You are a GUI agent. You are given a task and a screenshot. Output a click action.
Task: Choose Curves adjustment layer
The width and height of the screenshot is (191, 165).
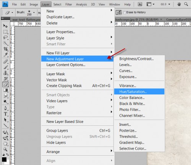click(x=139, y=71)
